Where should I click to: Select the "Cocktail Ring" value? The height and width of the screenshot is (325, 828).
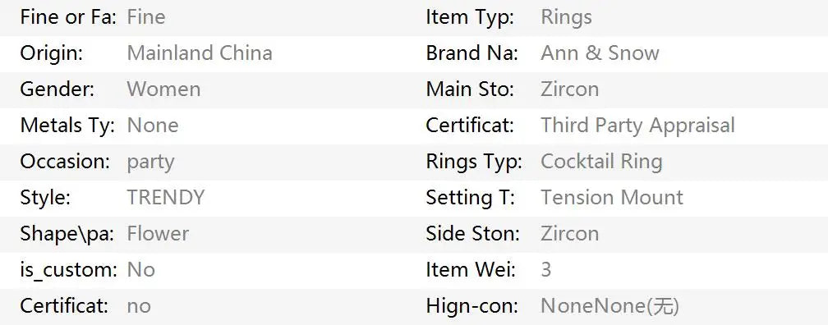pos(601,162)
